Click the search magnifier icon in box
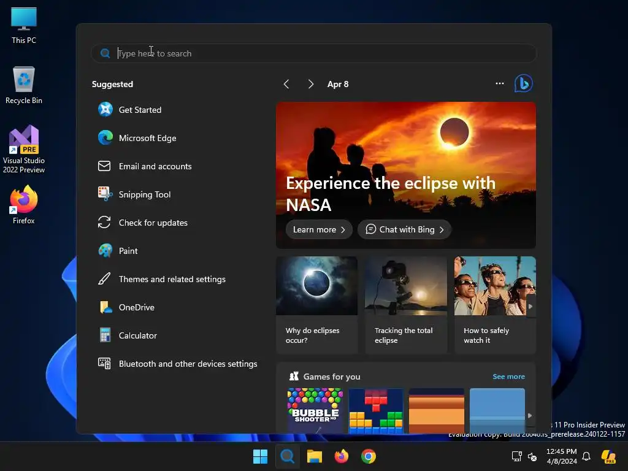The width and height of the screenshot is (628, 471). tap(105, 53)
